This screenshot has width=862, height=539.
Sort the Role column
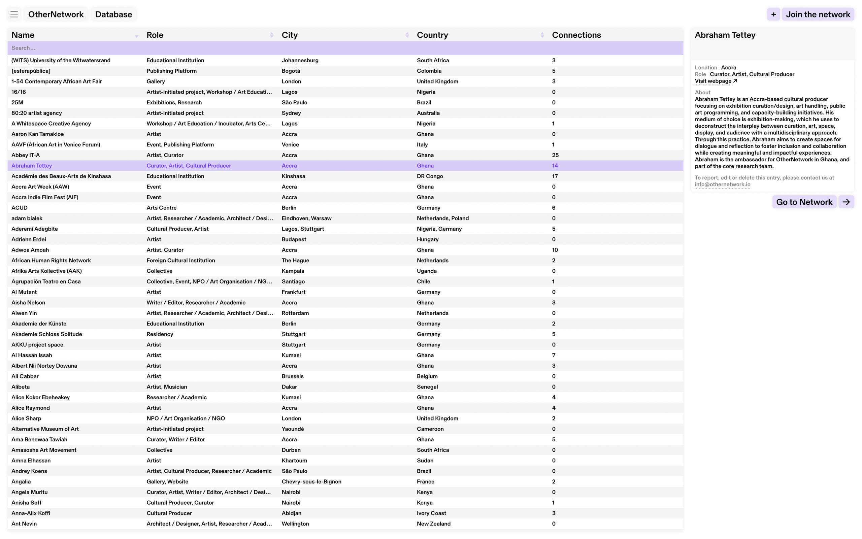pyautogui.click(x=271, y=35)
